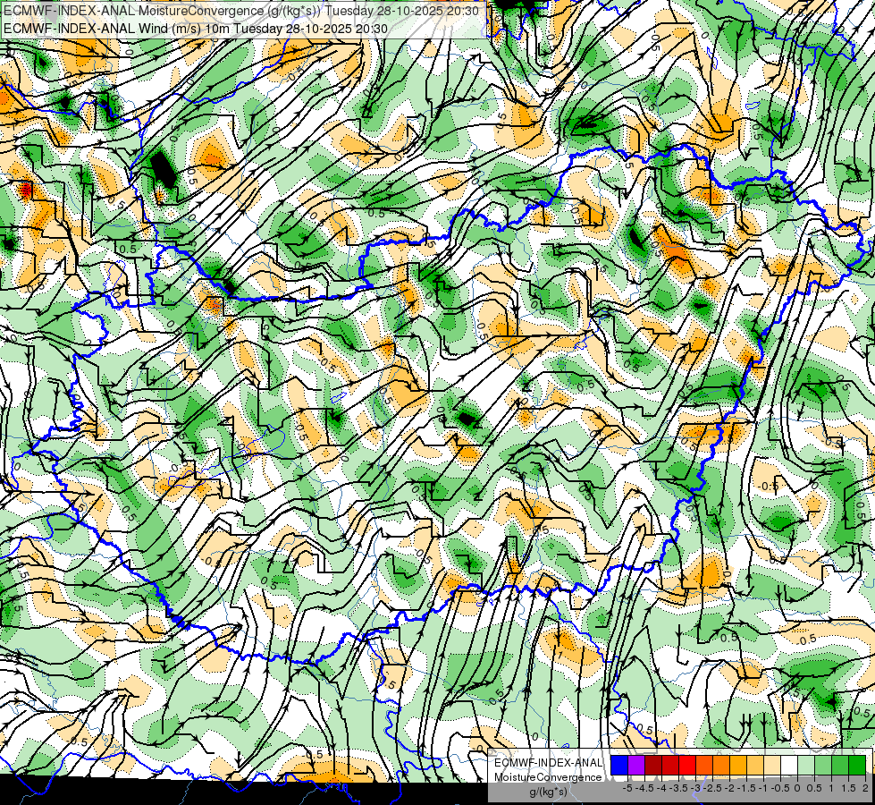Screen dimensions: 875x805
Task: Click the '-4.5' value on the legend scale
Action: click(644, 788)
